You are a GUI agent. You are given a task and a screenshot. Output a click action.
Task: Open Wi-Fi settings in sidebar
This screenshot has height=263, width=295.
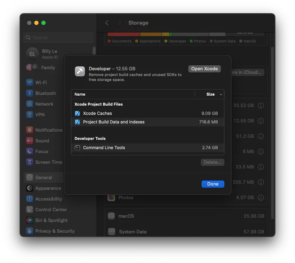point(36,82)
